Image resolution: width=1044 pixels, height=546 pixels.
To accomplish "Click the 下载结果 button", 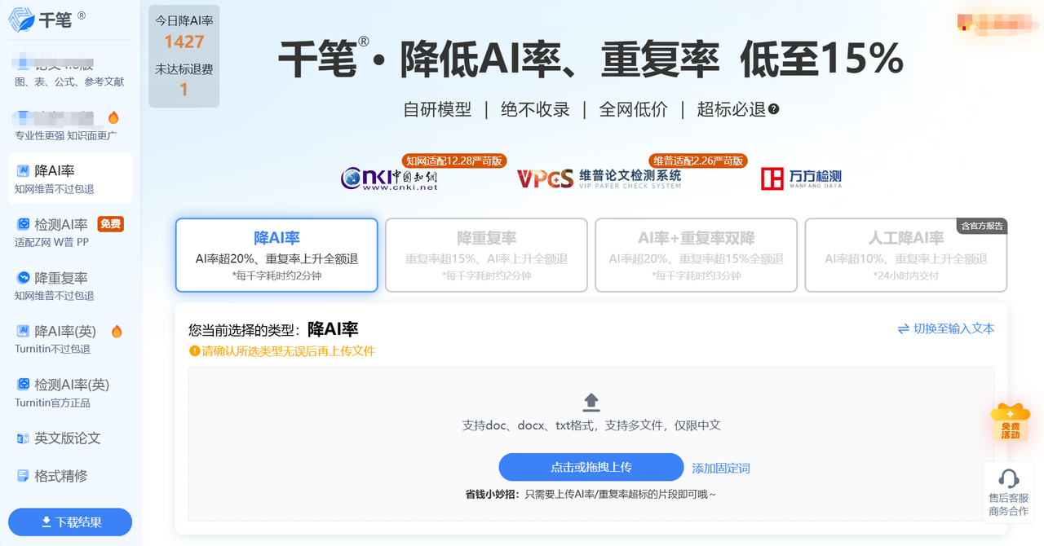I will 70,522.
